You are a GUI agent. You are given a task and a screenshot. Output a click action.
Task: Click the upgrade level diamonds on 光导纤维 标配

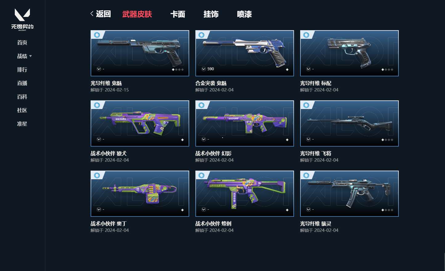pyautogui.click(x=387, y=70)
